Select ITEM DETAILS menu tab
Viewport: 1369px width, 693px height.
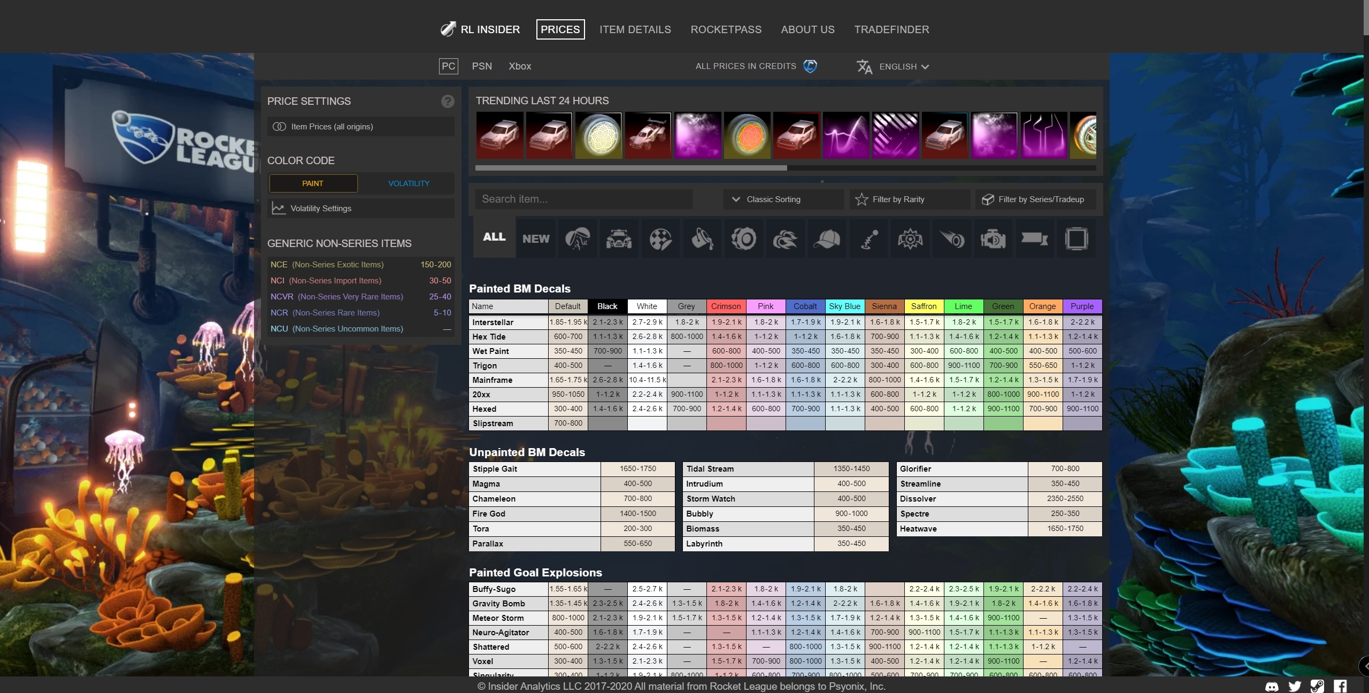click(635, 29)
